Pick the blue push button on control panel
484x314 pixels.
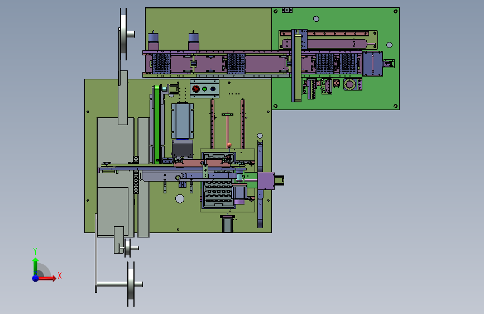pyautogui.click(x=213, y=89)
